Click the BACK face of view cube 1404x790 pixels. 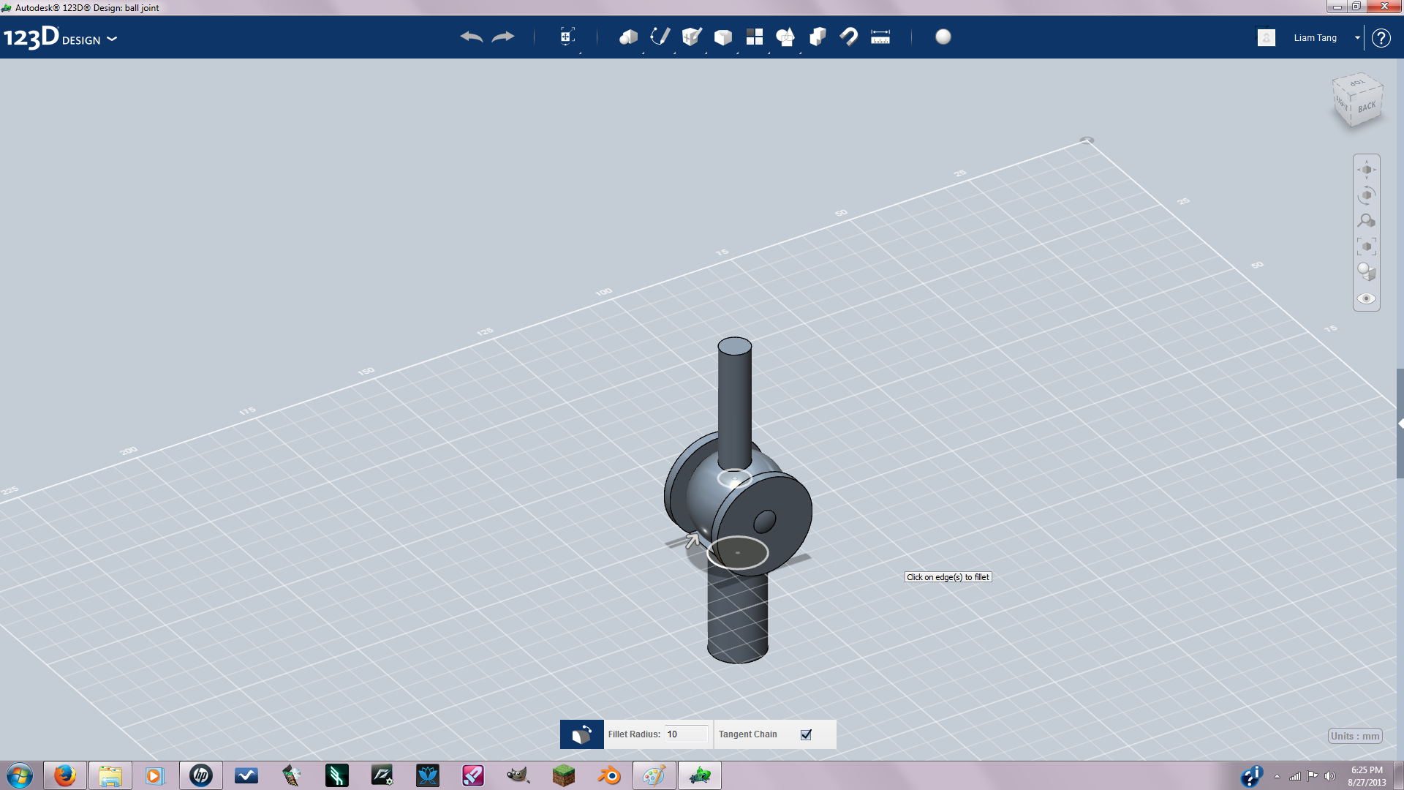click(x=1366, y=108)
